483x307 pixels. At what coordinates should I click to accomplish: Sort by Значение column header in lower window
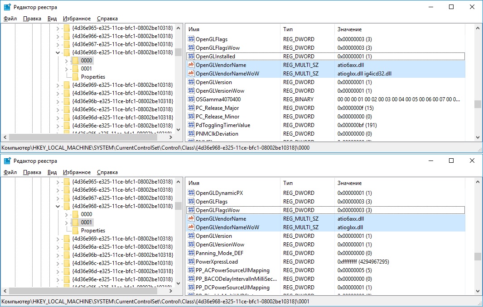[x=349, y=183]
